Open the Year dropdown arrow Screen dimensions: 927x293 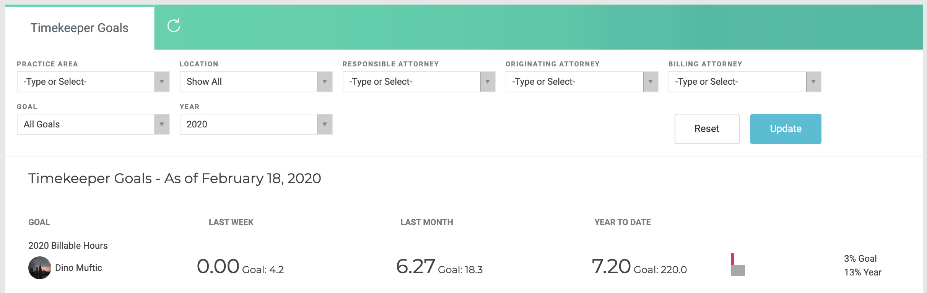(x=325, y=124)
